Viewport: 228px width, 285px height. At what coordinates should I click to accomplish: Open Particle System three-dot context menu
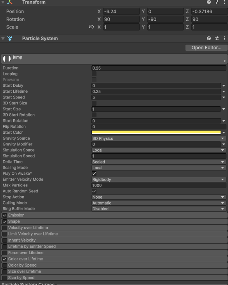(224, 38)
